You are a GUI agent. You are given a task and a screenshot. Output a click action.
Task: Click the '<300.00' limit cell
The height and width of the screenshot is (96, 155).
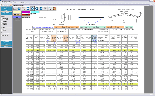pyautogui.click(x=94, y=43)
